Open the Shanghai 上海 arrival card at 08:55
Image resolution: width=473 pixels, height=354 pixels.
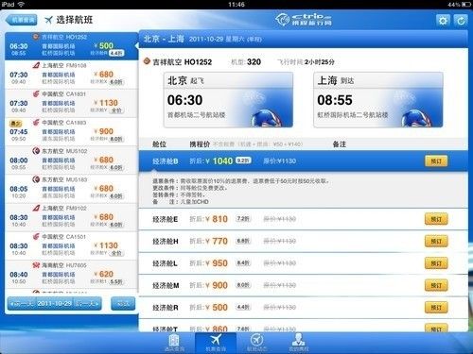click(378, 100)
